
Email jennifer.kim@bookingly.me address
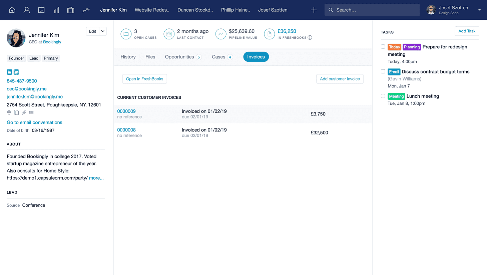click(x=35, y=97)
